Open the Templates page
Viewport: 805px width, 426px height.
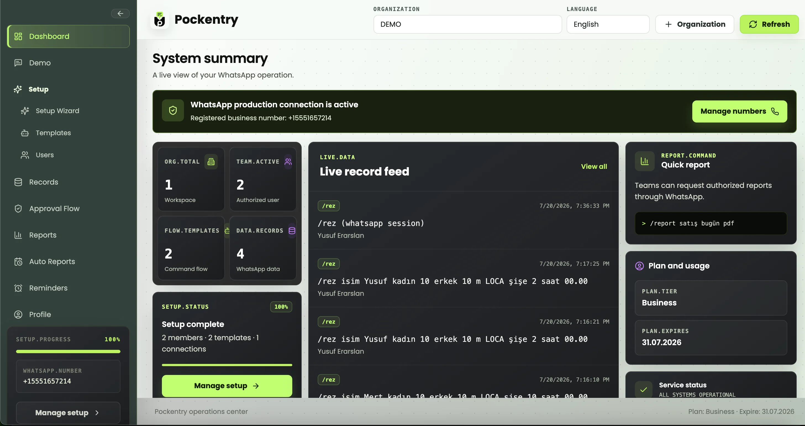(x=53, y=133)
